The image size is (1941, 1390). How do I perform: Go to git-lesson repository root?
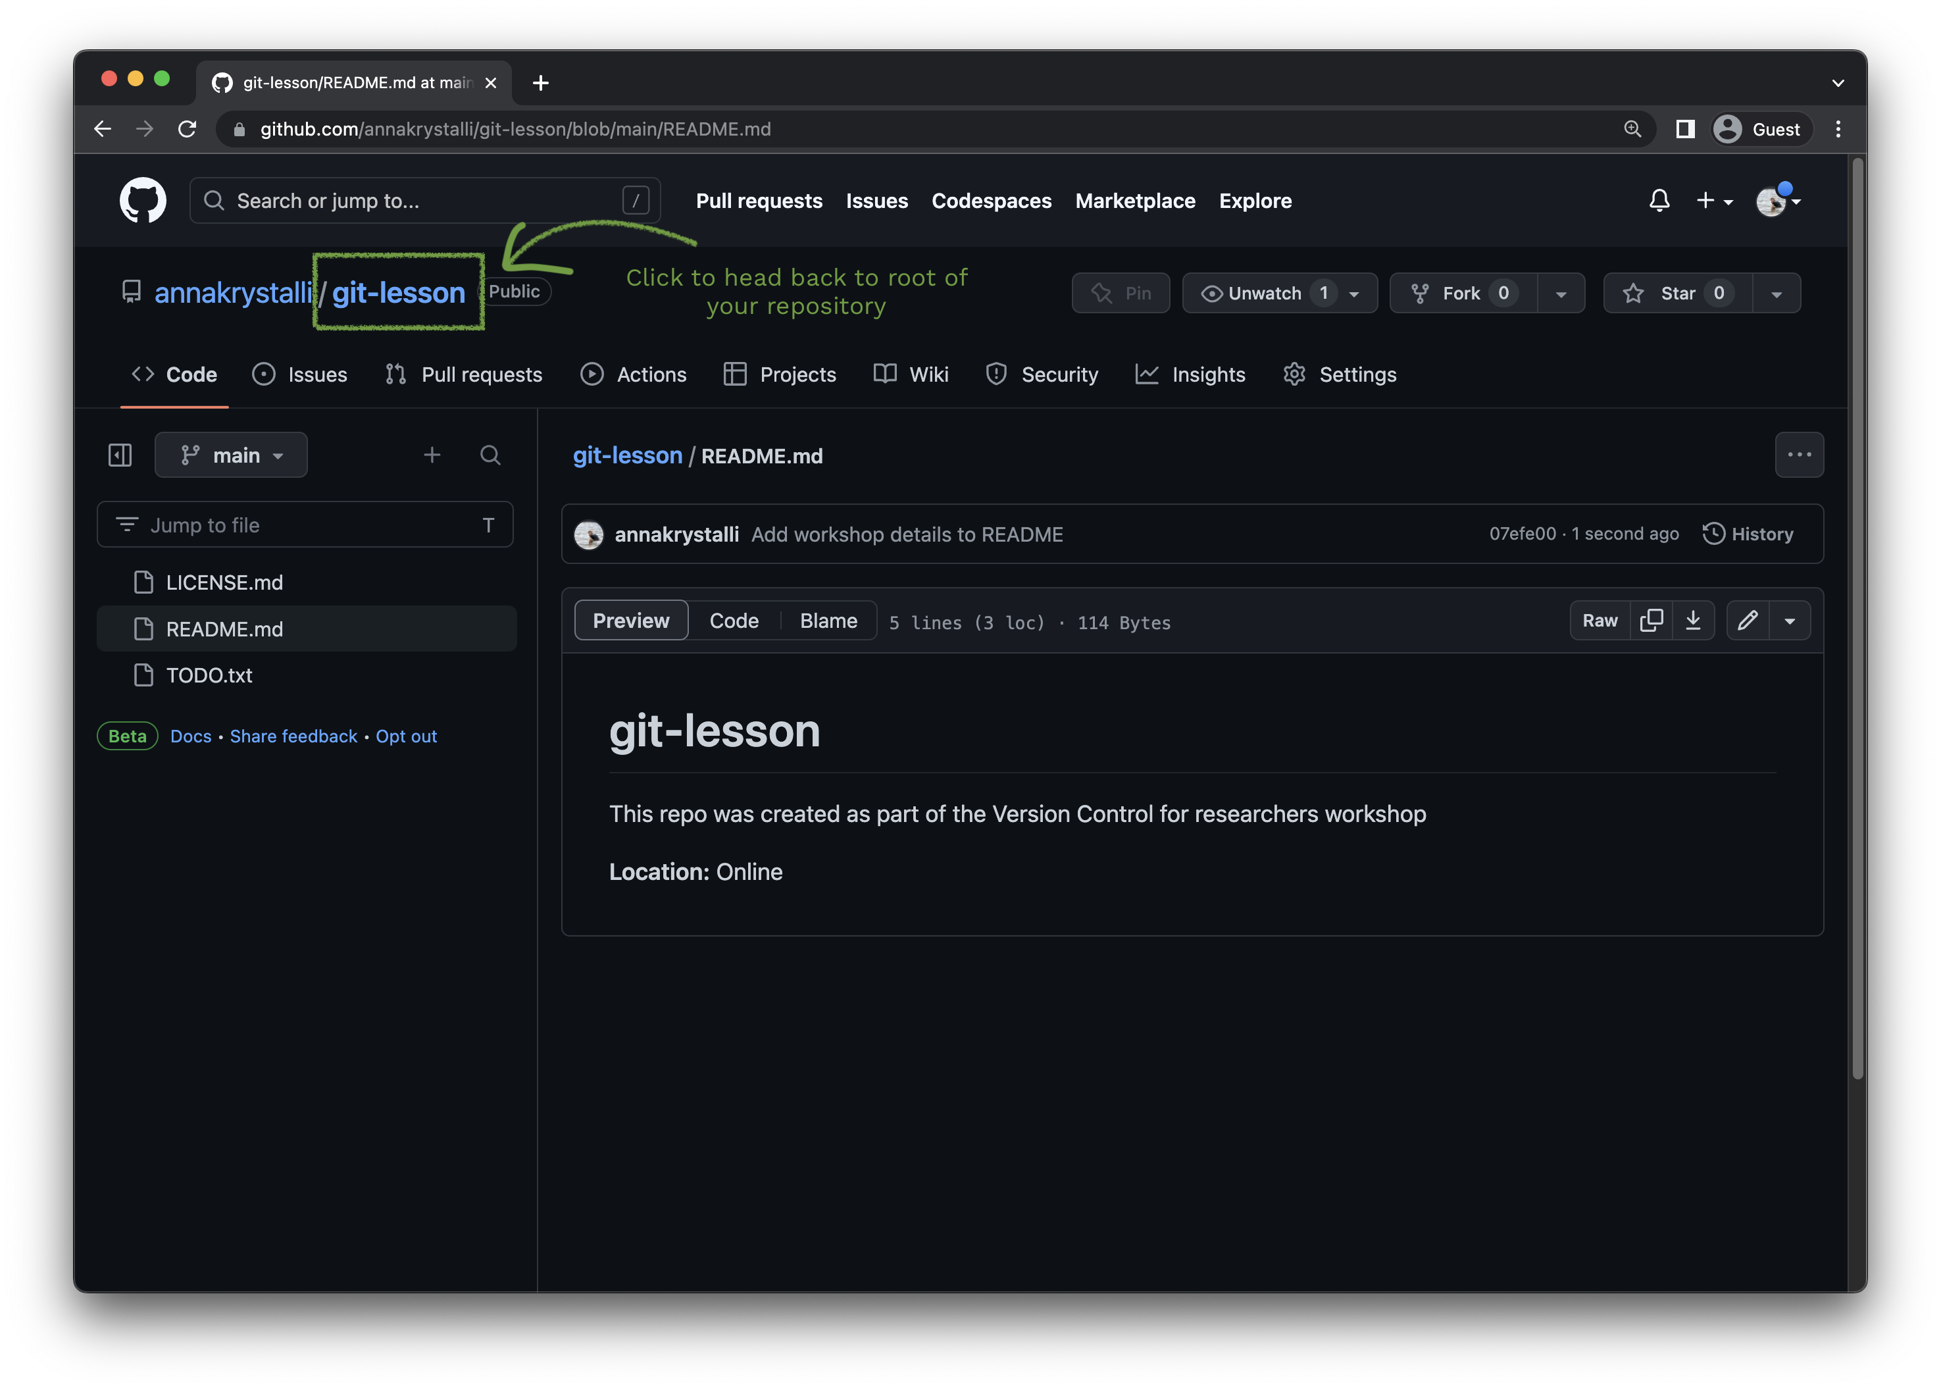(x=398, y=293)
